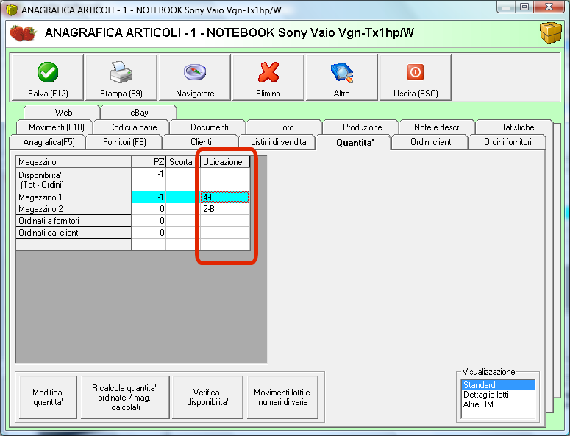Open the Note e descr. tab
Viewport: 570px width, 436px height.
point(438,127)
